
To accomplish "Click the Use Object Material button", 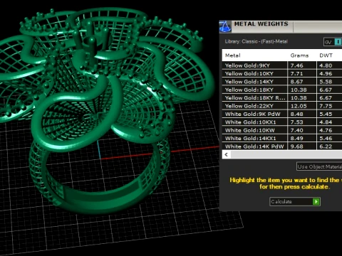I will click(x=319, y=166).
